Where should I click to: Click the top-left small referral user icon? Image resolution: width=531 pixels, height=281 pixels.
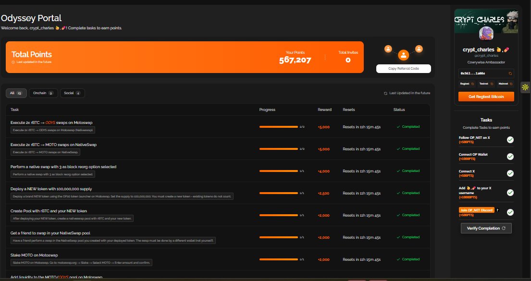point(388,49)
